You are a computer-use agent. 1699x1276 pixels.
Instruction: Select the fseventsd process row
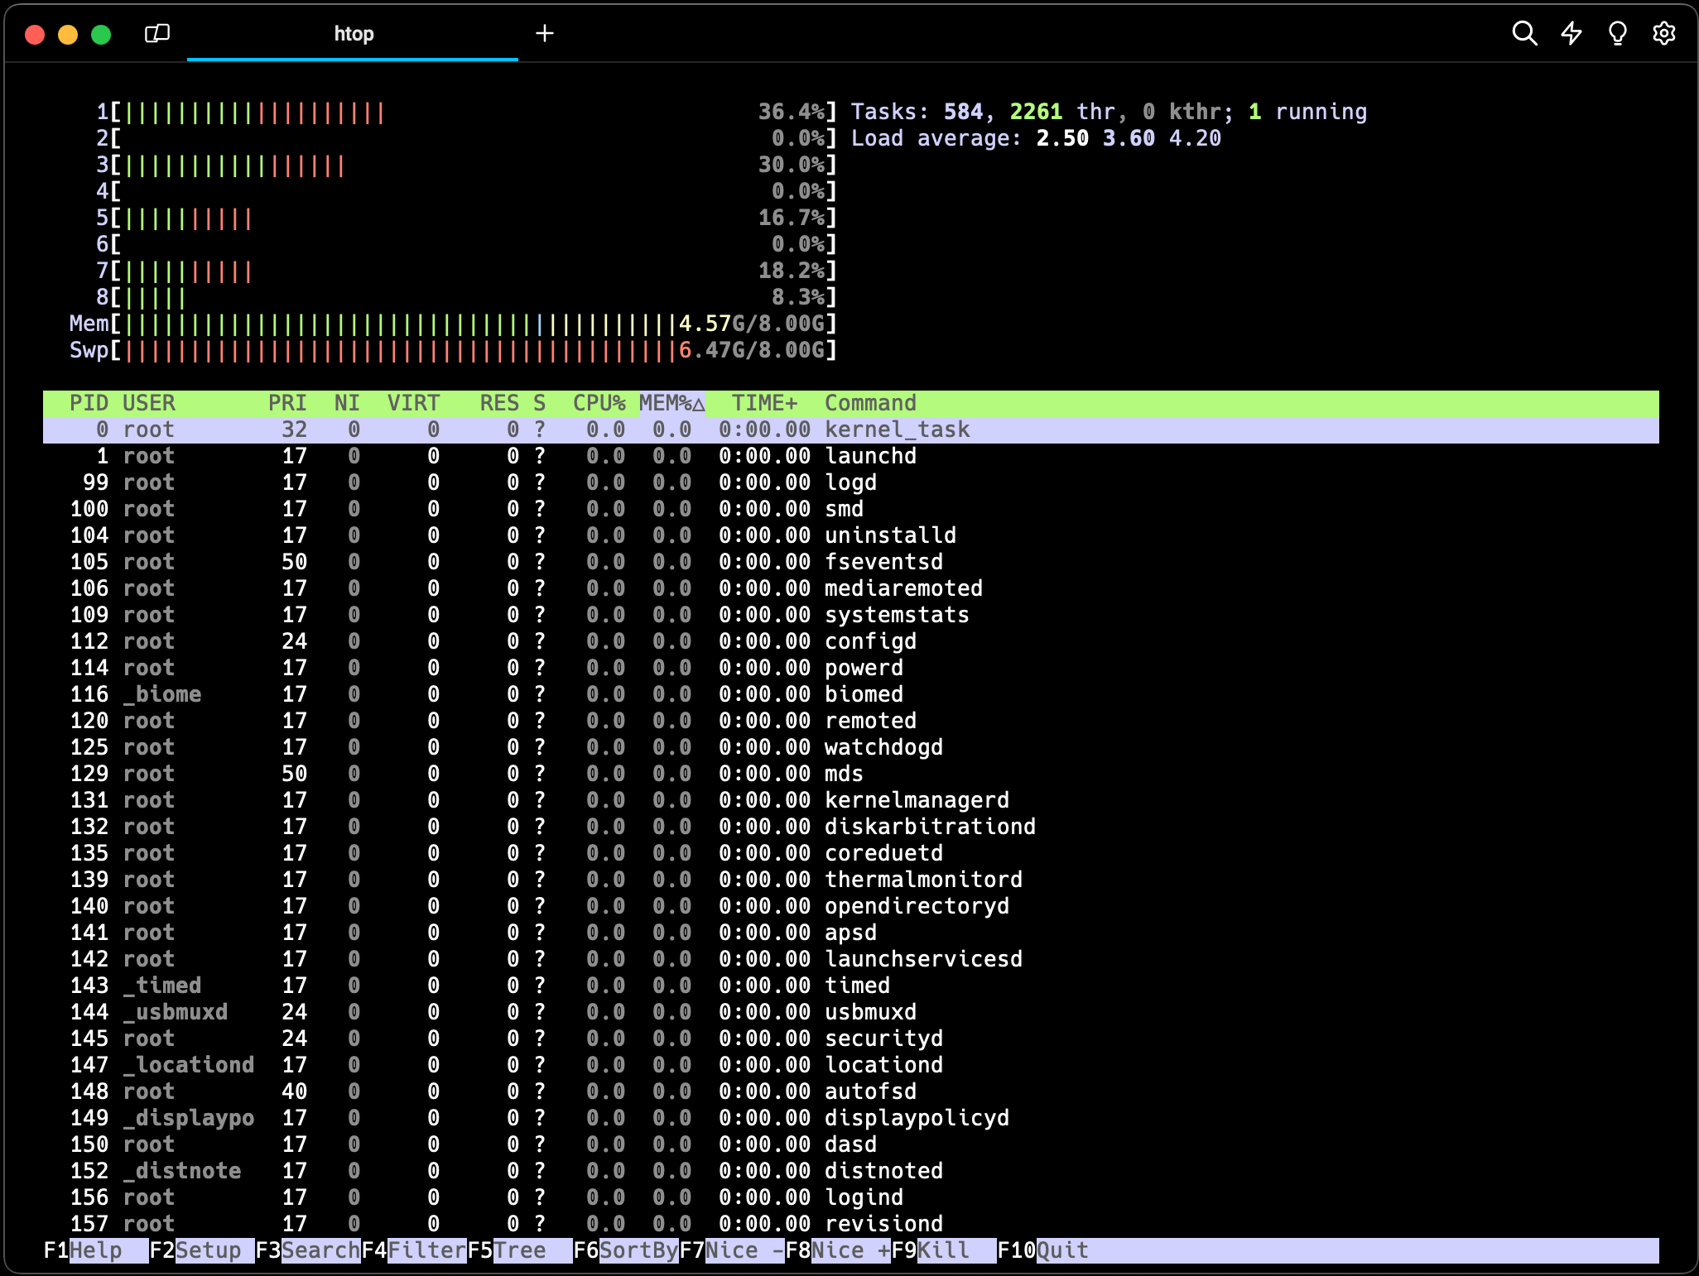pos(851,562)
